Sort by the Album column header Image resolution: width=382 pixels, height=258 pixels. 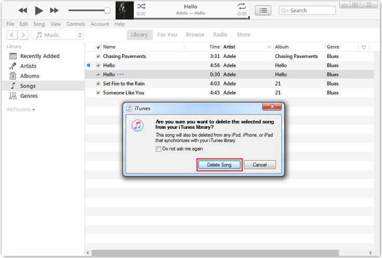click(282, 47)
